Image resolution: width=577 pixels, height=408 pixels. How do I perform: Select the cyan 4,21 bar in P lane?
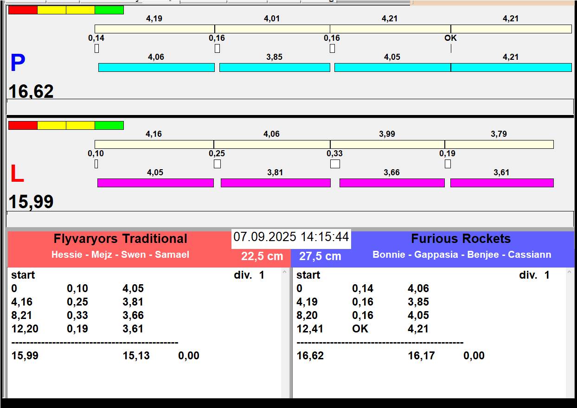(511, 67)
